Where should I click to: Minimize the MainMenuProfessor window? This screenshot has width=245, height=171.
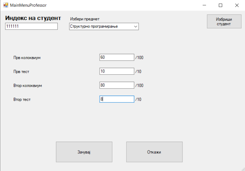[204, 5]
